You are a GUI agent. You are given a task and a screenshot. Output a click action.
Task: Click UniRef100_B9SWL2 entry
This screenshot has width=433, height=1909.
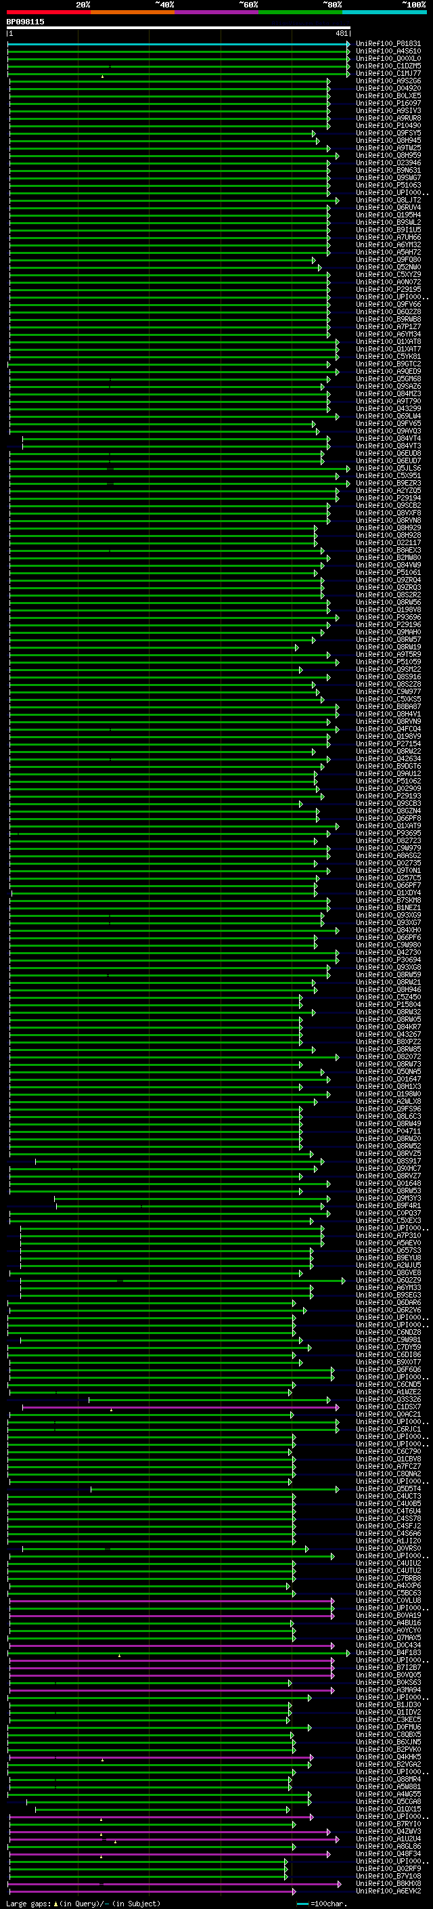coord(388,222)
